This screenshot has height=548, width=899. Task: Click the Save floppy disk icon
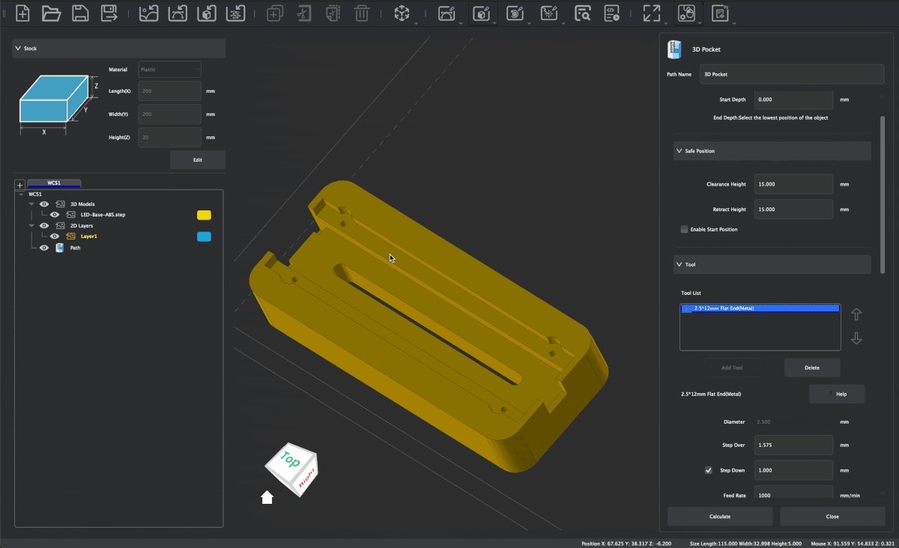pos(79,13)
